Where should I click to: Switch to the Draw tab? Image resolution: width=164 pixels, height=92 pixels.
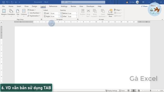(26, 6)
